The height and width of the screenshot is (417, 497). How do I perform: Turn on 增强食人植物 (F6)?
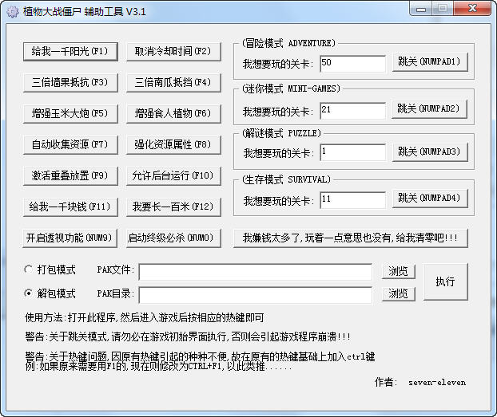173,113
